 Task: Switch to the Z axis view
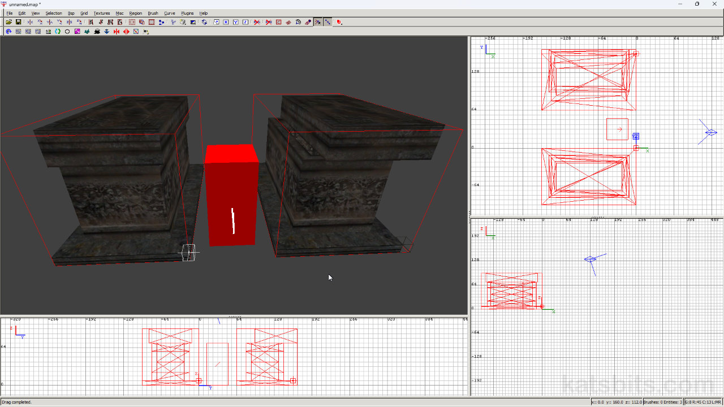coord(245,22)
